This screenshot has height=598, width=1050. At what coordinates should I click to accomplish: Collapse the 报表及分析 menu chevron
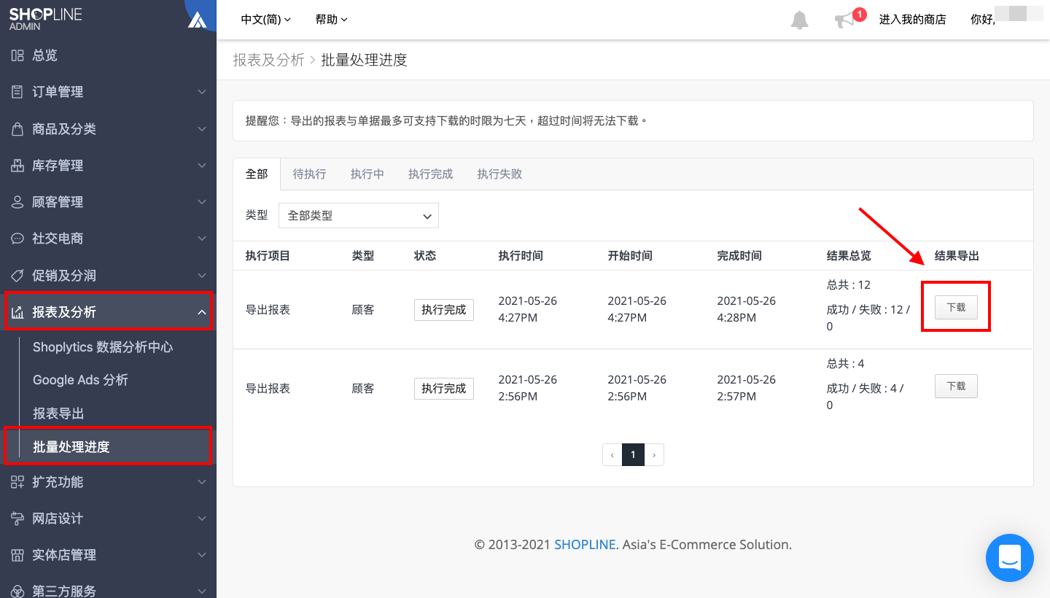202,312
